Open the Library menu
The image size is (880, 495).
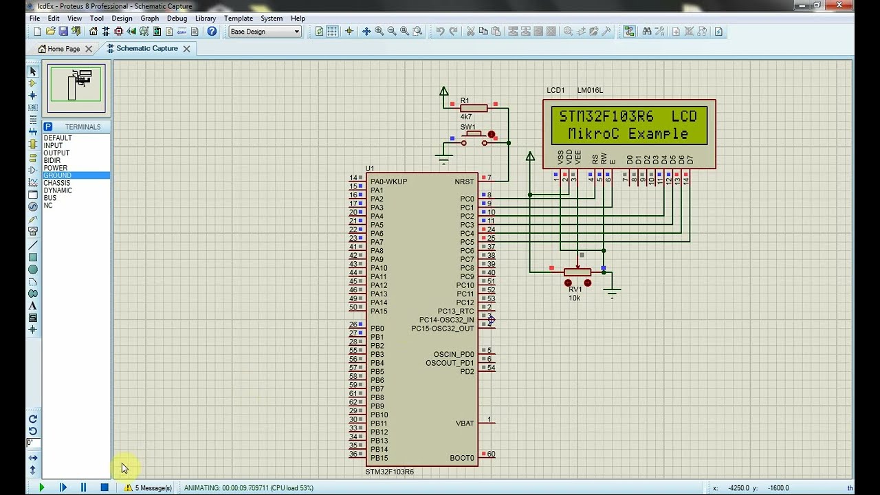[x=206, y=19]
